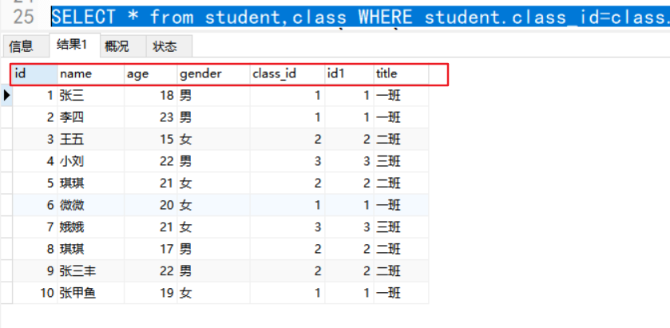Select the current row indicator arrow
670x328 pixels.
[6, 95]
